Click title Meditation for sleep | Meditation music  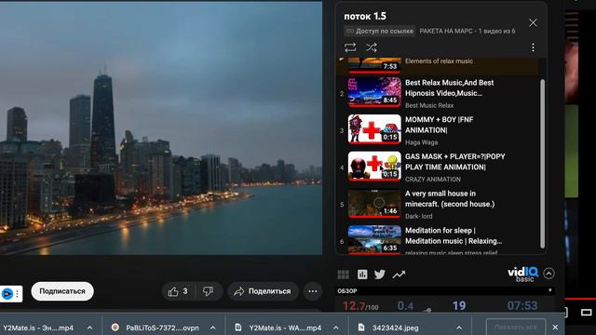pyautogui.click(x=454, y=235)
